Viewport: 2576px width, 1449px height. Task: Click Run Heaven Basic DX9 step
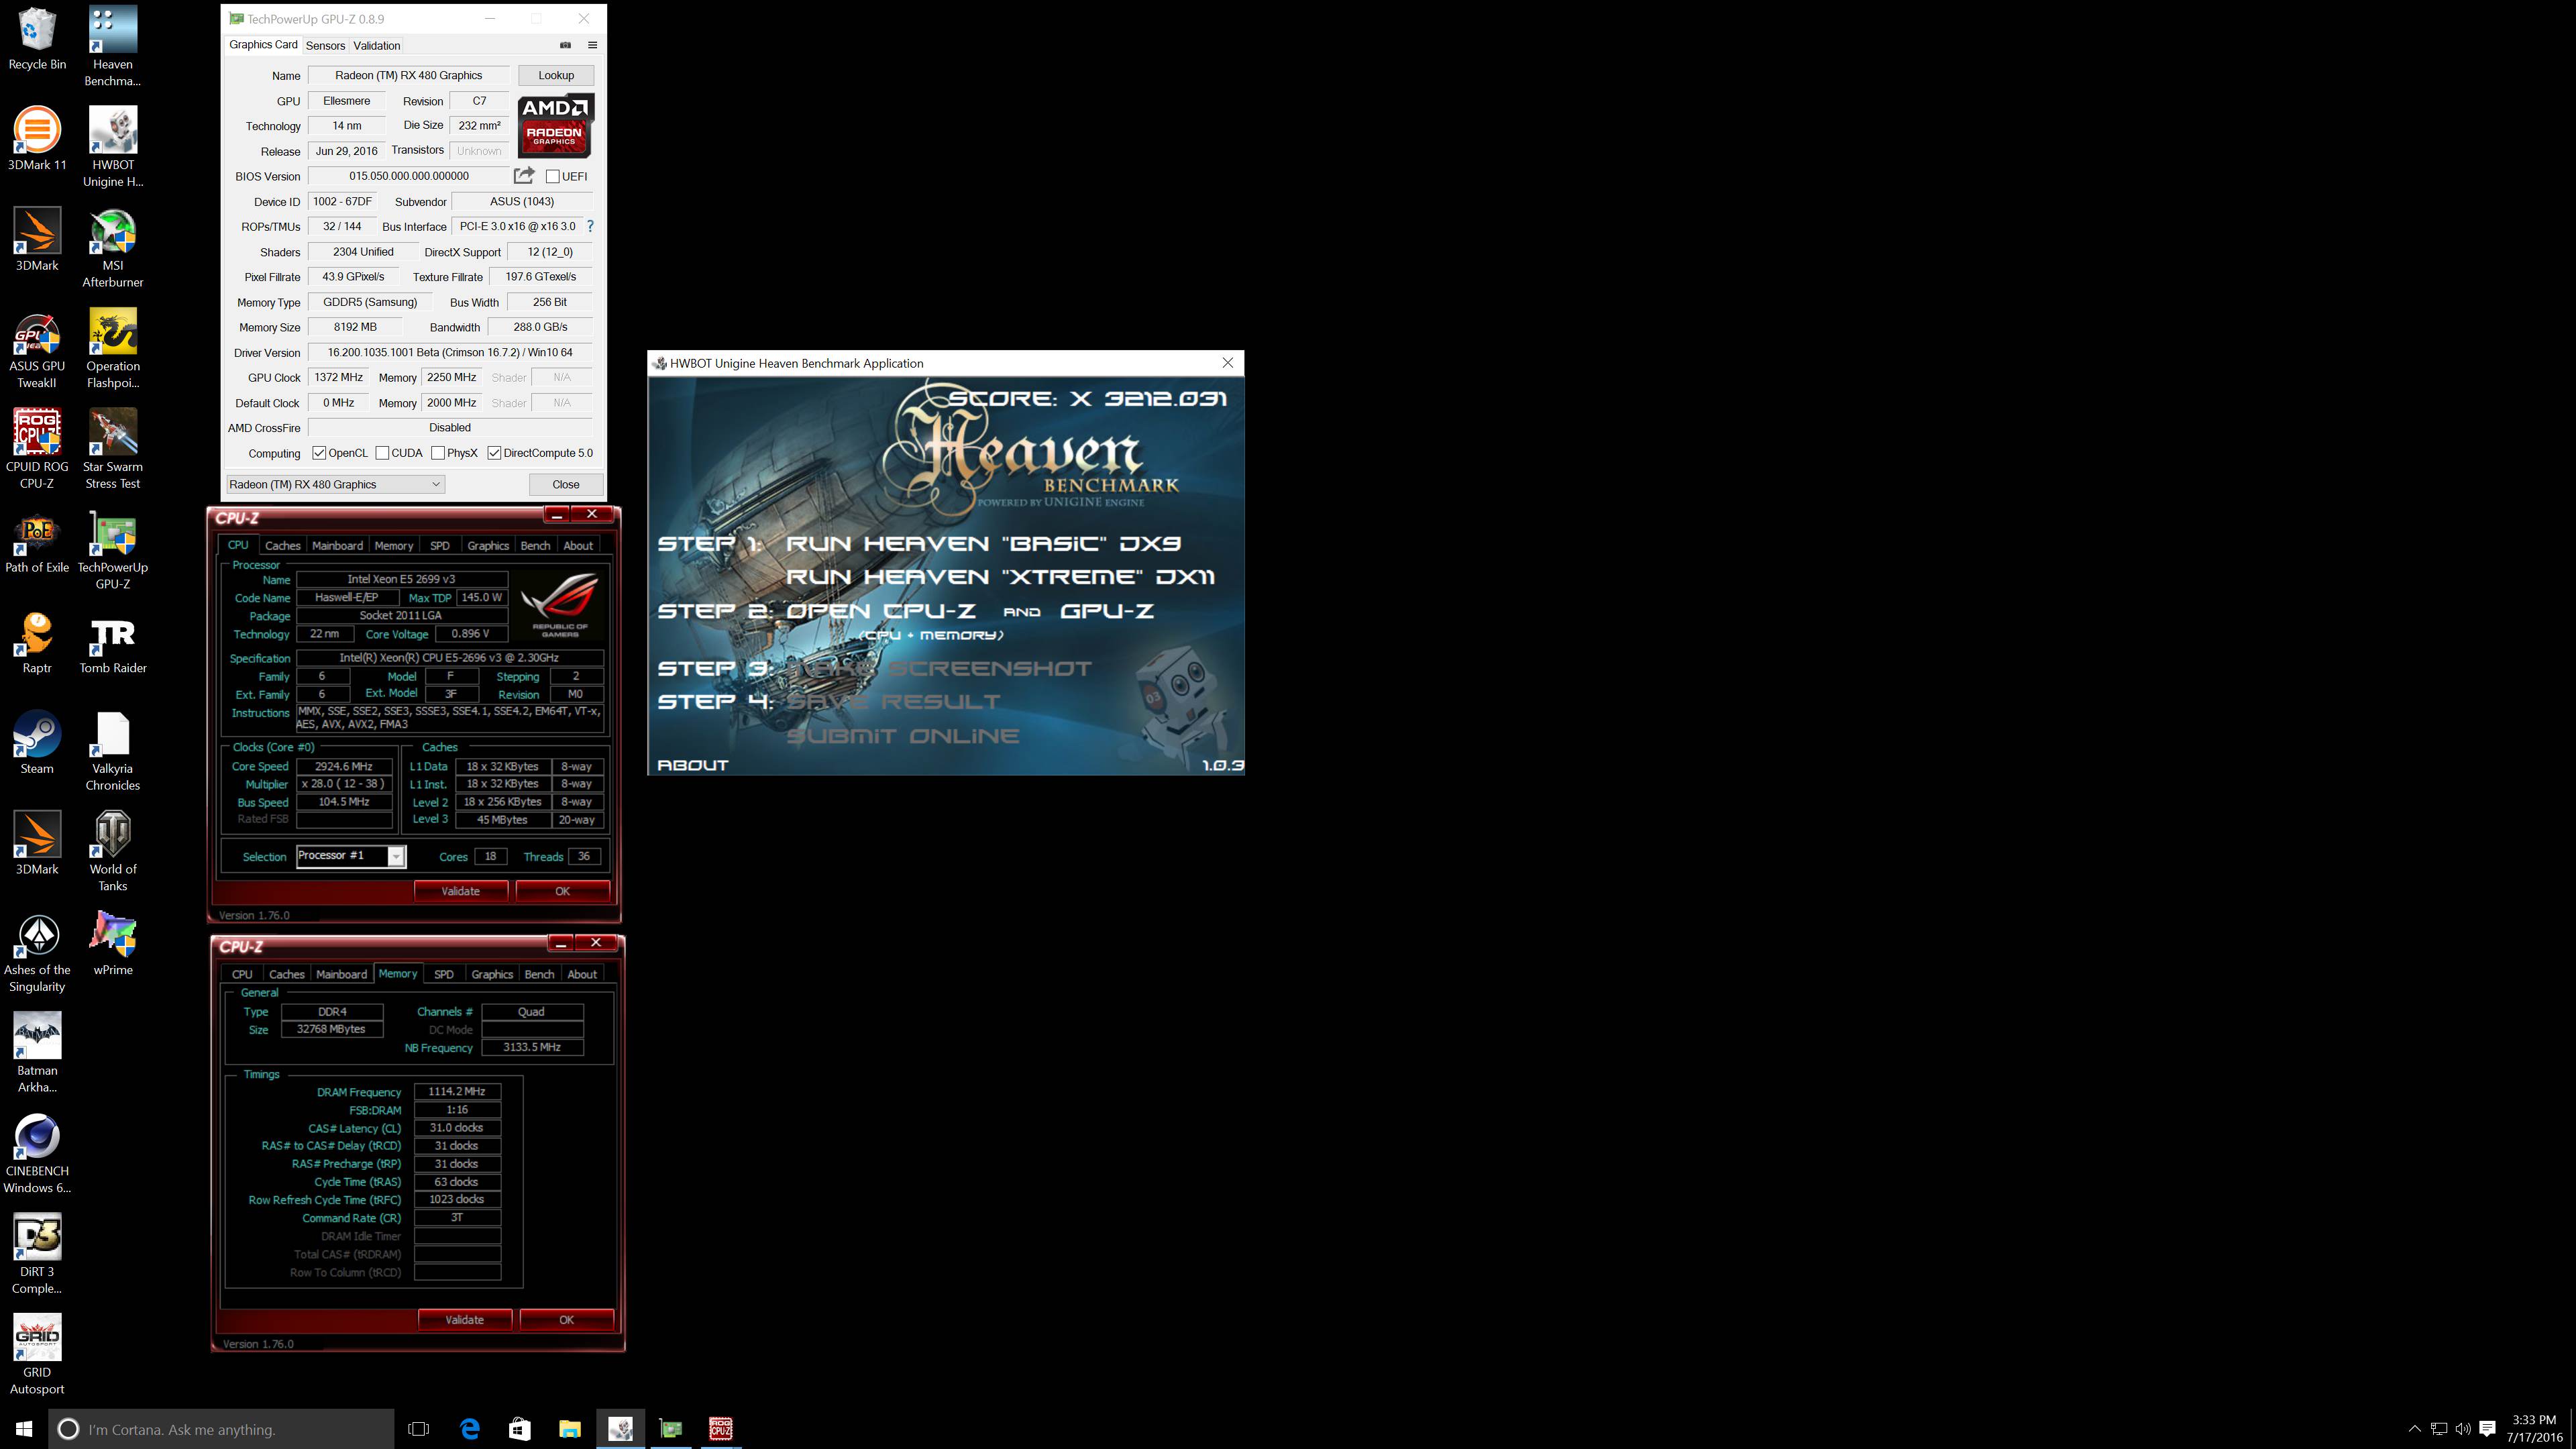coord(983,543)
